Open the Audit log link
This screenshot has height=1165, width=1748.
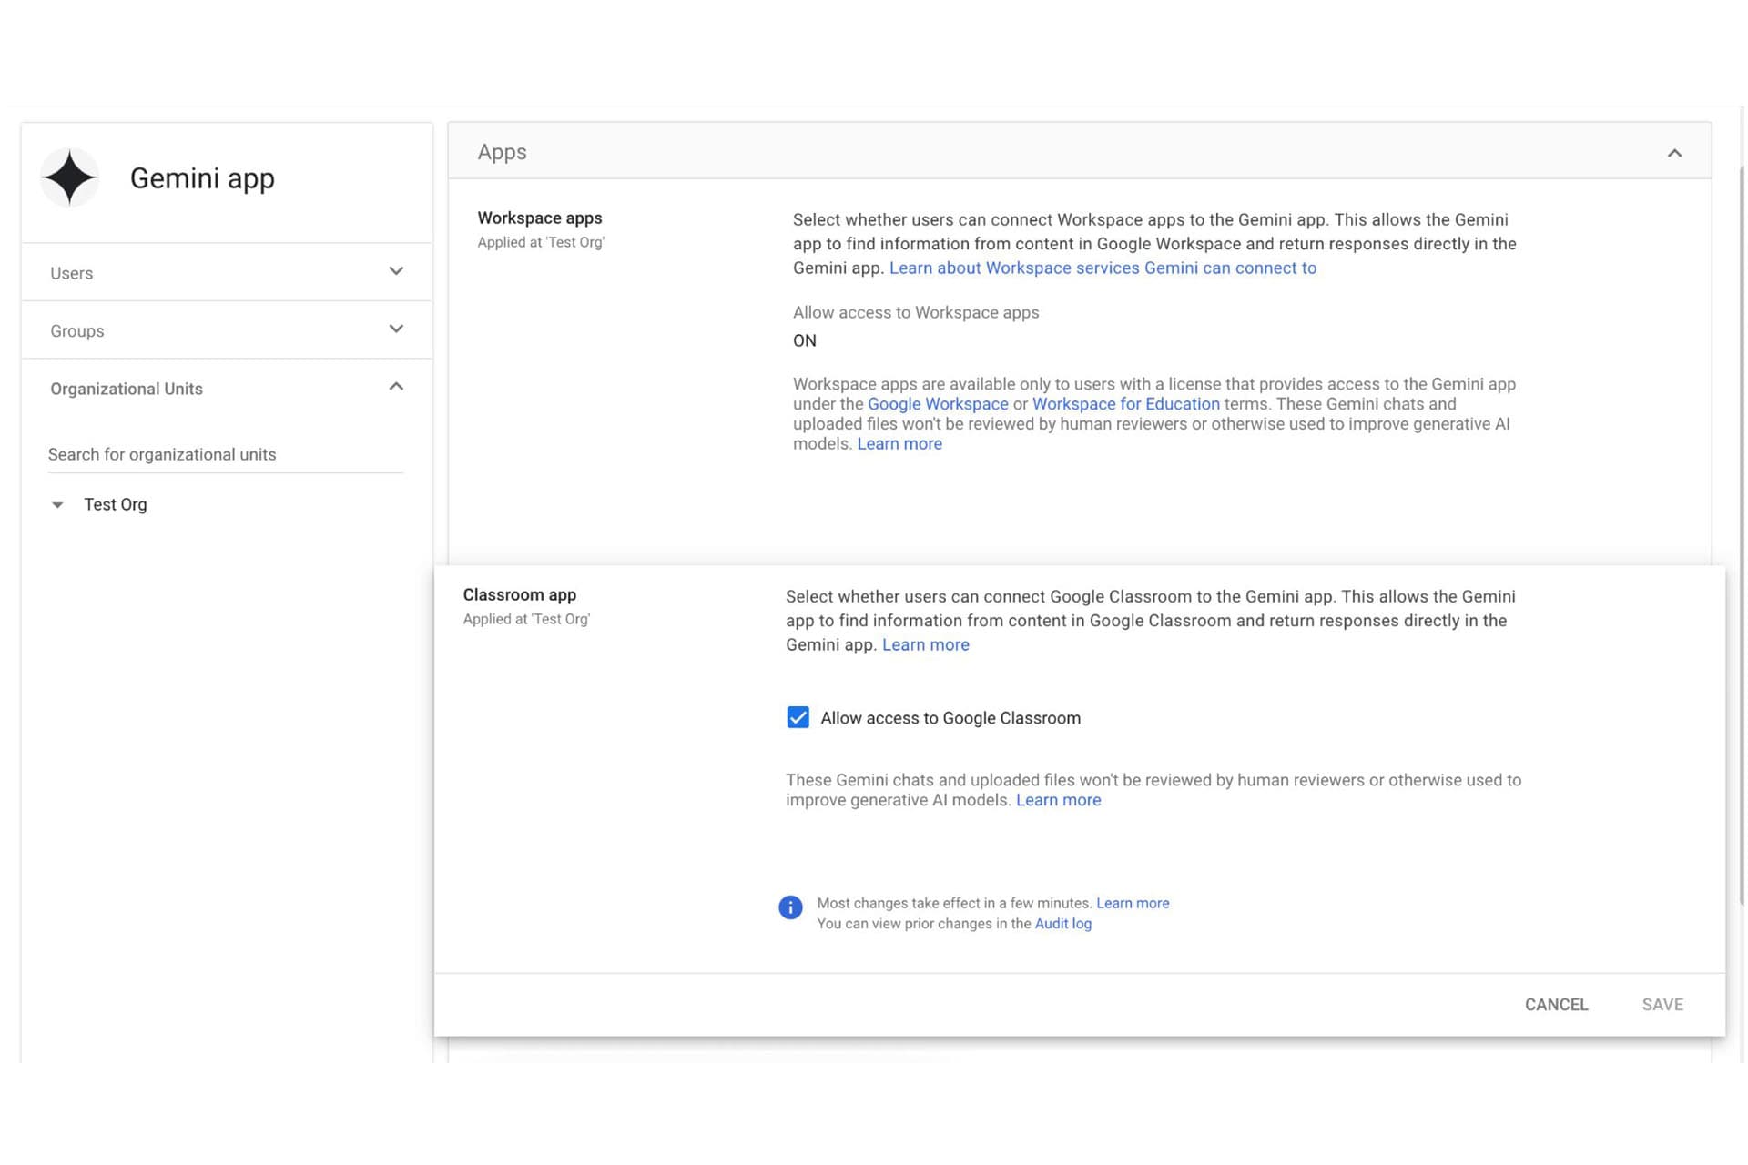pos(1063,924)
